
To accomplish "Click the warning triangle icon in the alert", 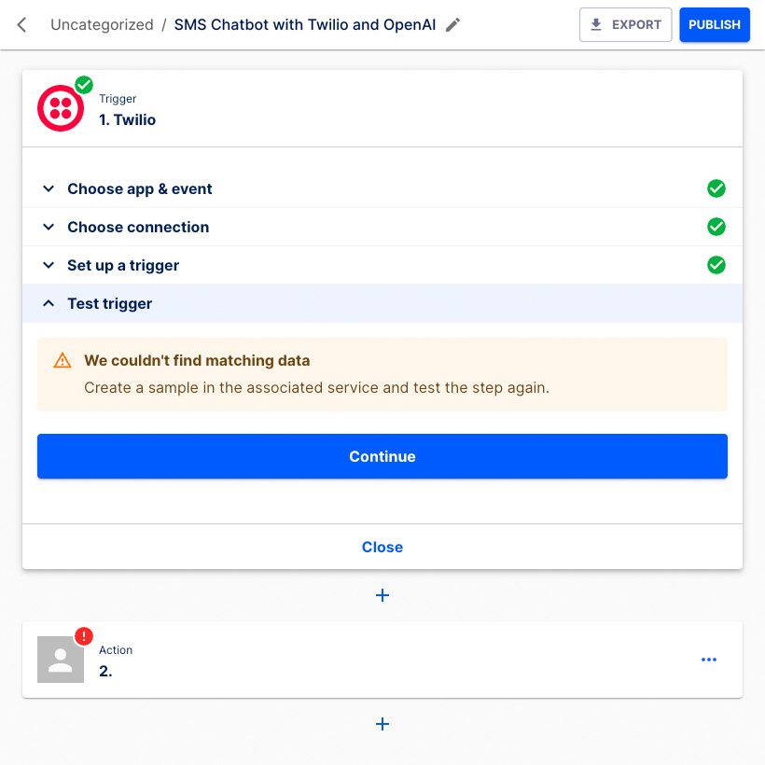I will pyautogui.click(x=62, y=360).
